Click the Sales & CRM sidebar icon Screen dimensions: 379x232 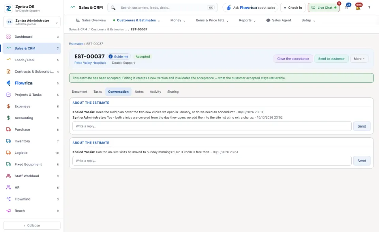pos(8,48)
